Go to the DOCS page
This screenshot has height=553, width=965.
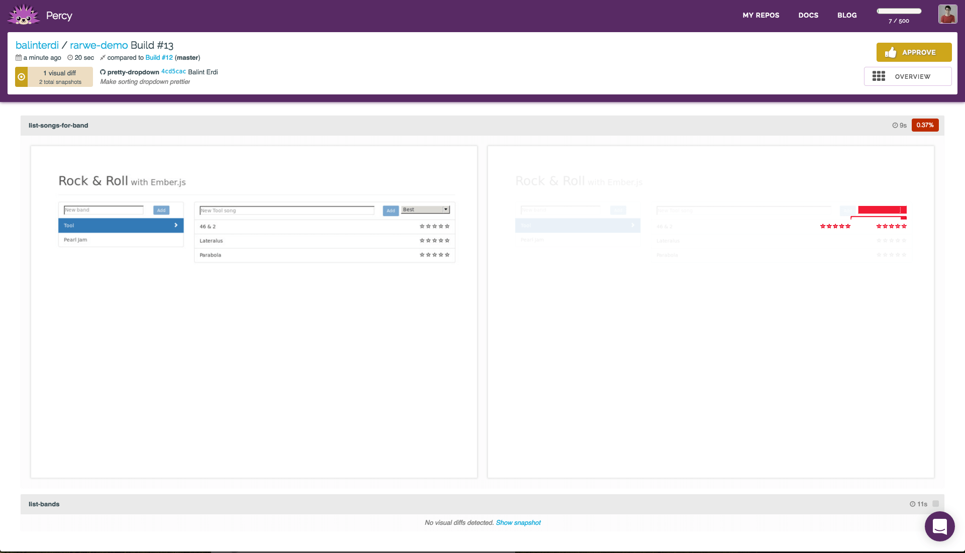click(x=808, y=15)
